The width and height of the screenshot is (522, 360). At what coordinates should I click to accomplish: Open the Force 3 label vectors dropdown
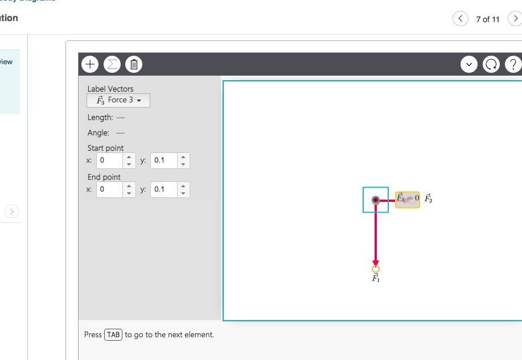point(118,100)
